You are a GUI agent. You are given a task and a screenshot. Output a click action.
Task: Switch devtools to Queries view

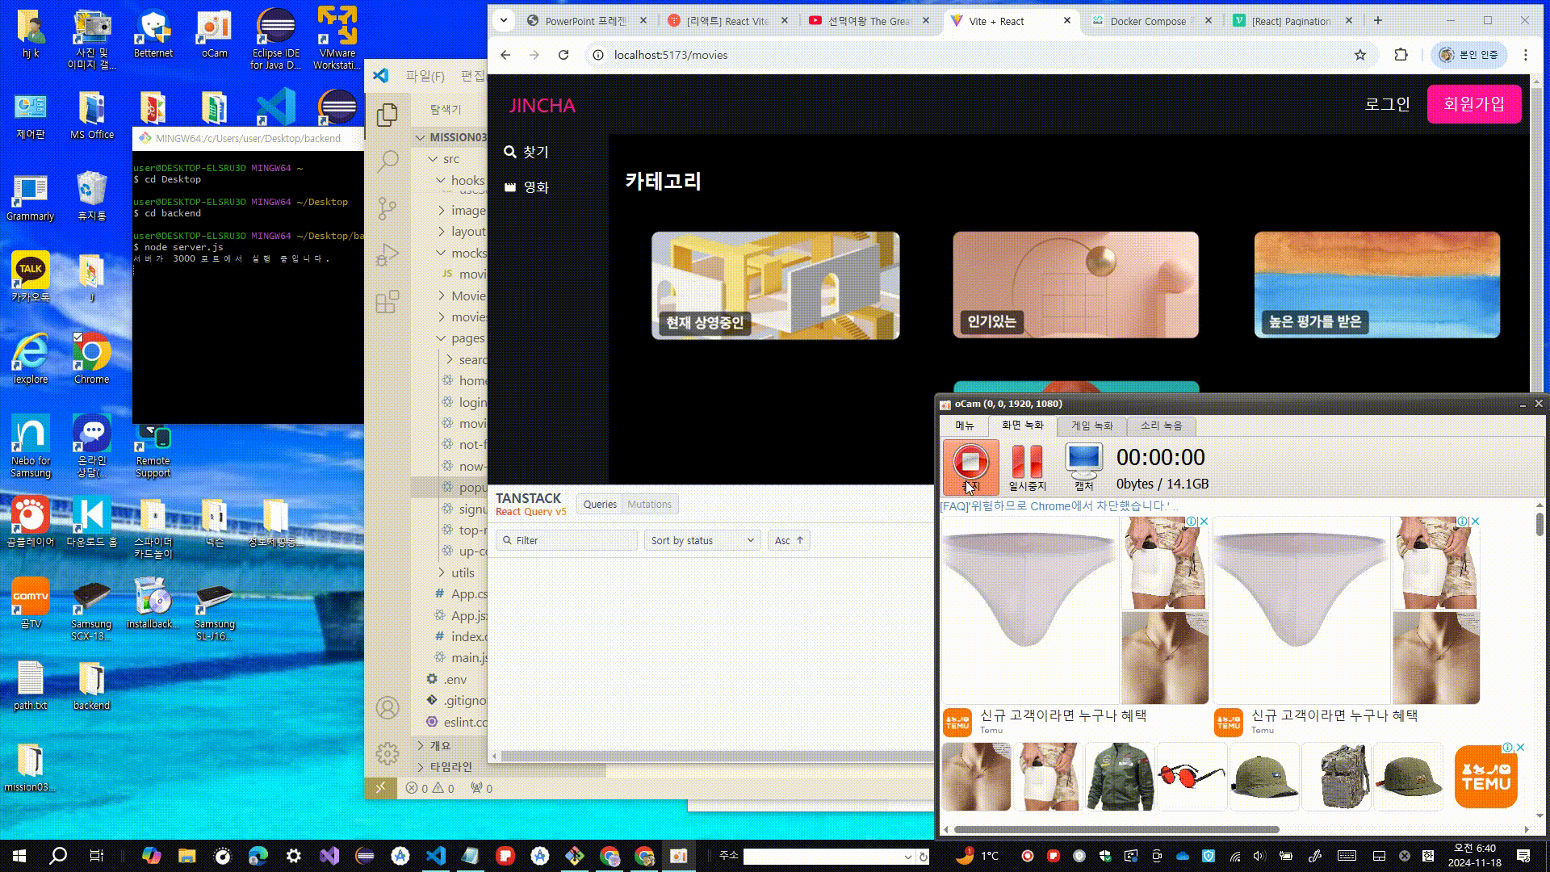pyautogui.click(x=600, y=505)
